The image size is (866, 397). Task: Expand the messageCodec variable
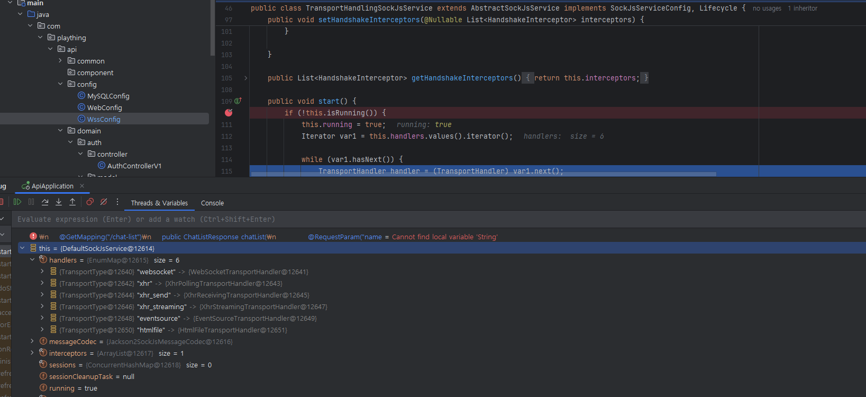click(32, 341)
